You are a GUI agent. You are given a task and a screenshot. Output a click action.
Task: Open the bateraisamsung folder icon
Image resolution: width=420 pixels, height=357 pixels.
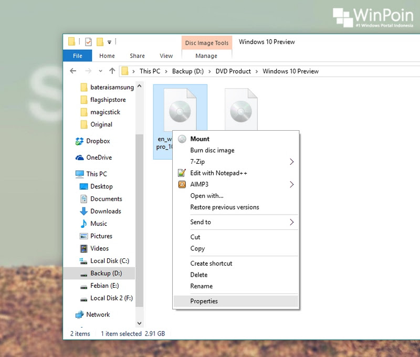[x=84, y=87]
